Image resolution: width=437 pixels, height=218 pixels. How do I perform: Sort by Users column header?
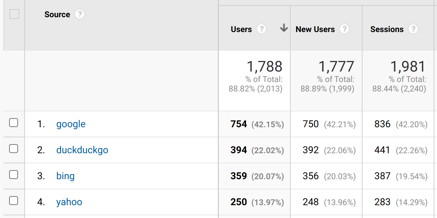pyautogui.click(x=241, y=29)
